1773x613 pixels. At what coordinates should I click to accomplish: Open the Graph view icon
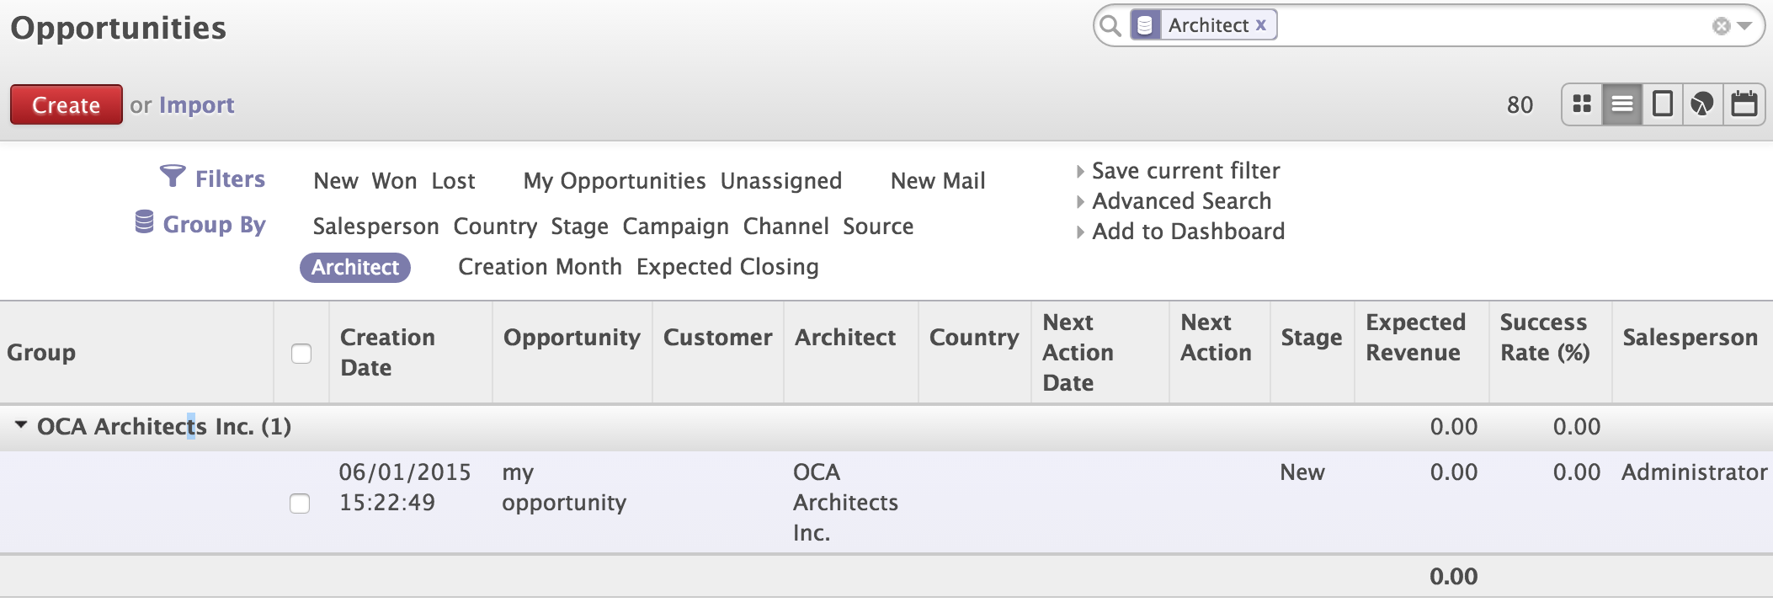click(1702, 104)
